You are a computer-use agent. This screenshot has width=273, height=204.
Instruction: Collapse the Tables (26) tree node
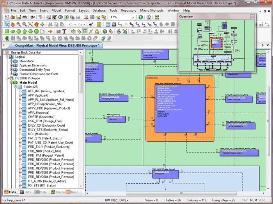pos(16,87)
